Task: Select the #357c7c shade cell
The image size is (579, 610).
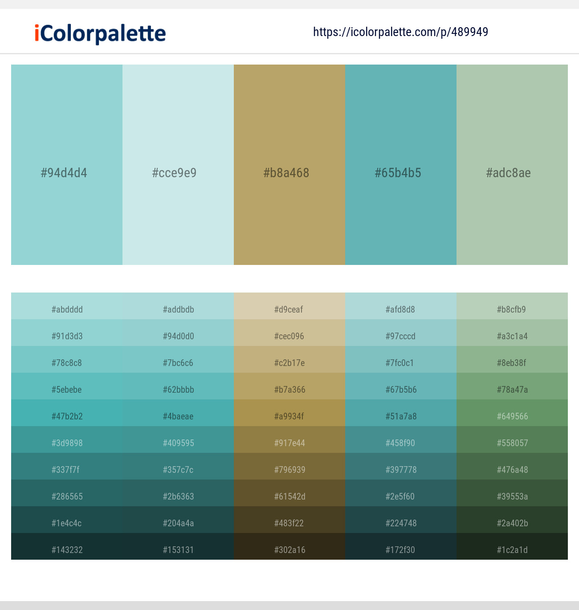Action: pos(178,467)
